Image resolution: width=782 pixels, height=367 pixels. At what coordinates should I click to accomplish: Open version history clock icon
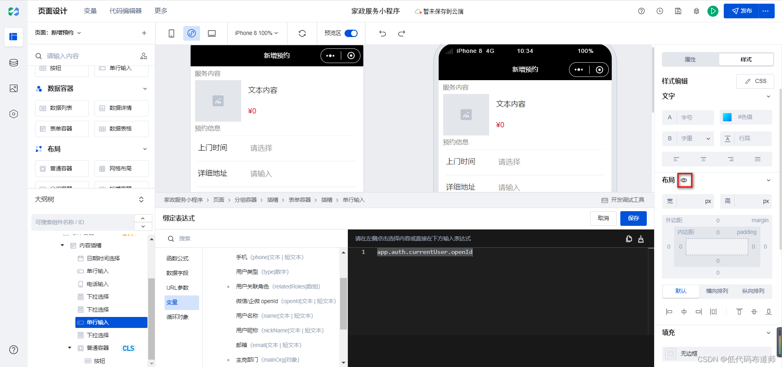point(660,11)
